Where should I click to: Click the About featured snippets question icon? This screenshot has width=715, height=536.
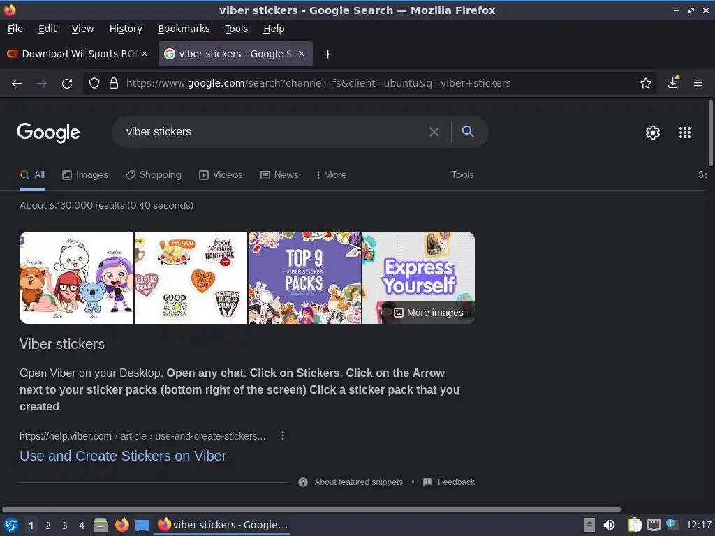pyautogui.click(x=303, y=482)
